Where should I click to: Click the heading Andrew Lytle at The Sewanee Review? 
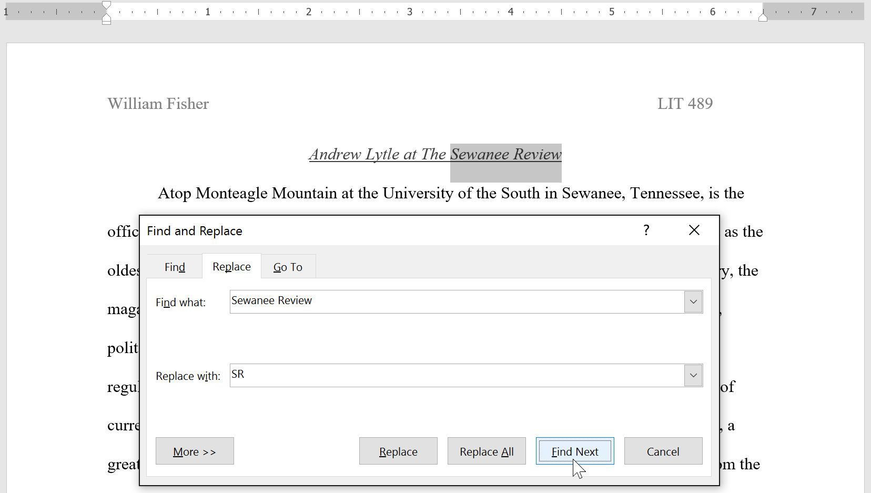434,154
